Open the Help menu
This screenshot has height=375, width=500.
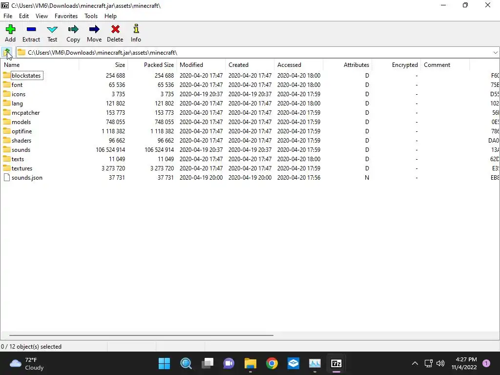coord(110,16)
